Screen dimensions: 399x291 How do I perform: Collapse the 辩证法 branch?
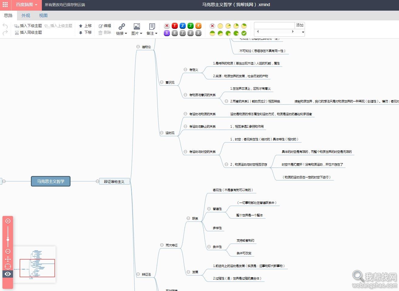point(138,274)
